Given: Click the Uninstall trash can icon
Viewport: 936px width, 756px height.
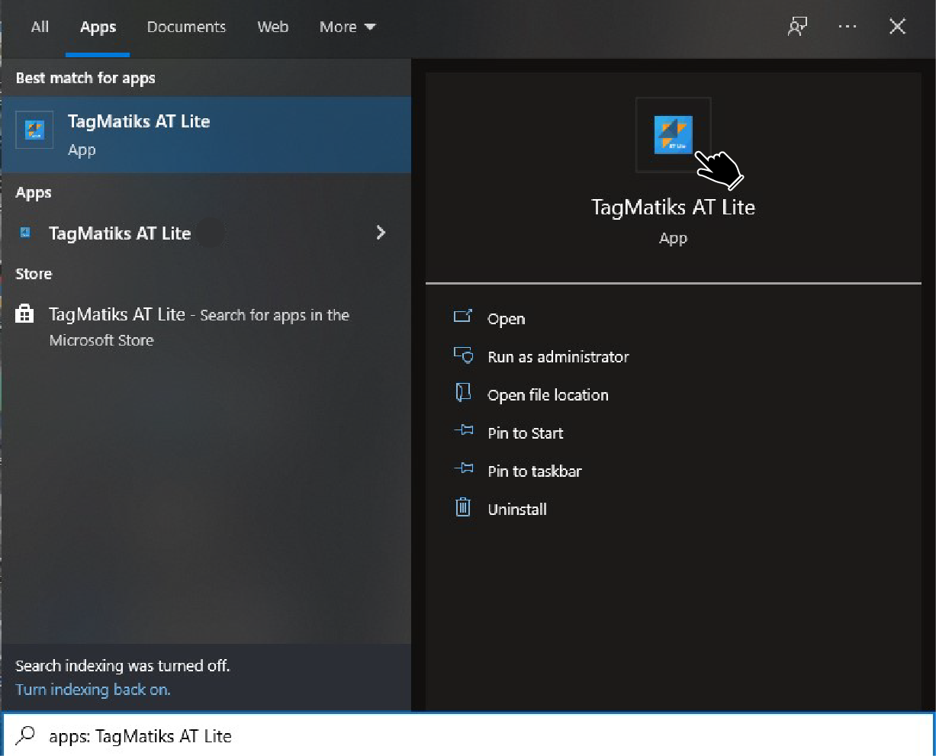Looking at the screenshot, I should point(463,507).
